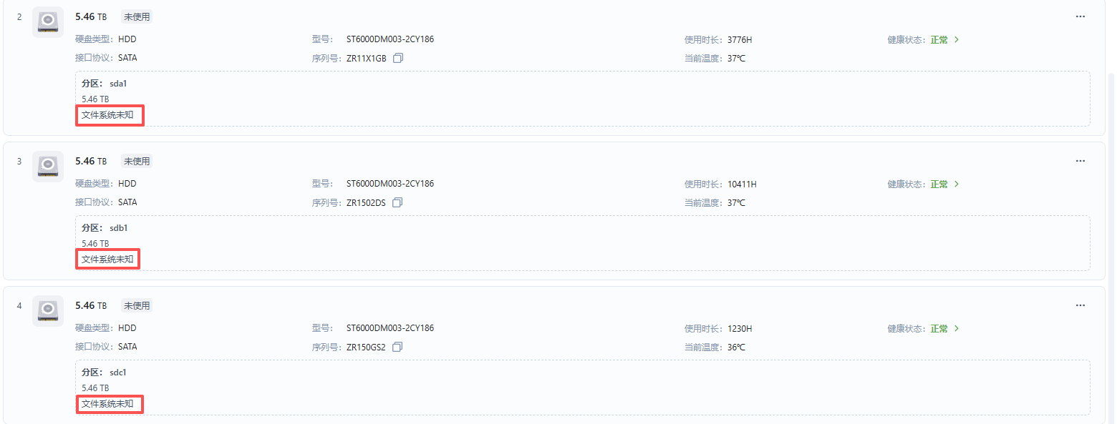
Task: Click 文件系统未知 label under sdc1
Action: [107, 404]
